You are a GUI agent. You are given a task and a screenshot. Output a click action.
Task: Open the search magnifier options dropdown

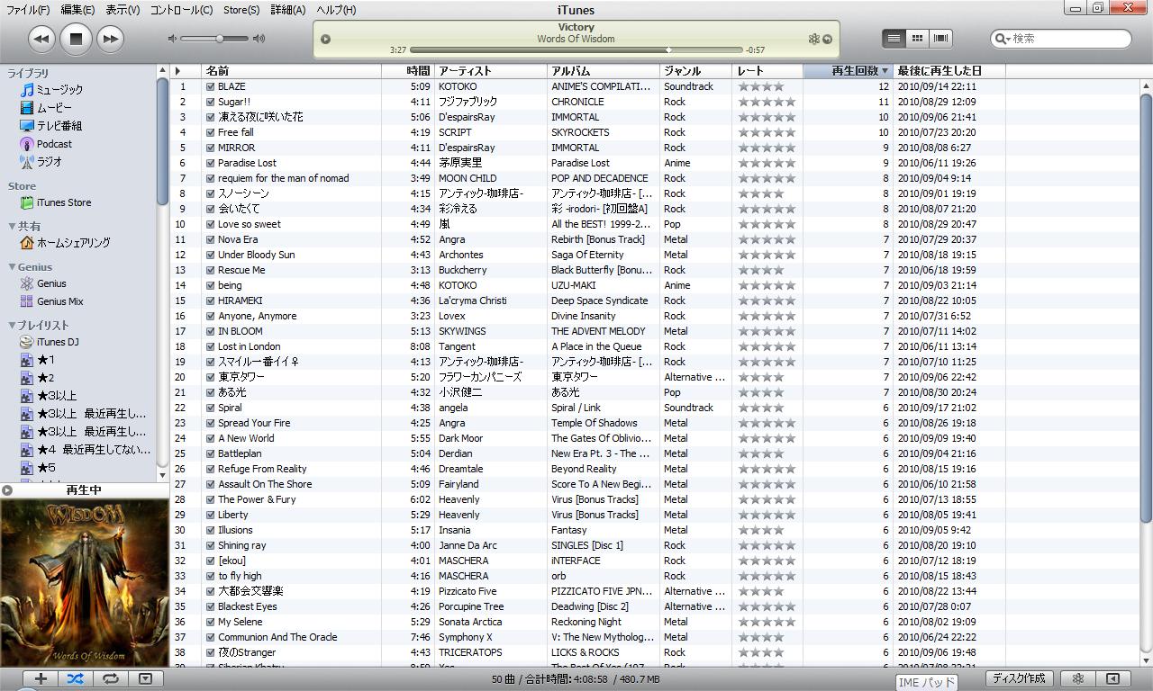[1001, 39]
